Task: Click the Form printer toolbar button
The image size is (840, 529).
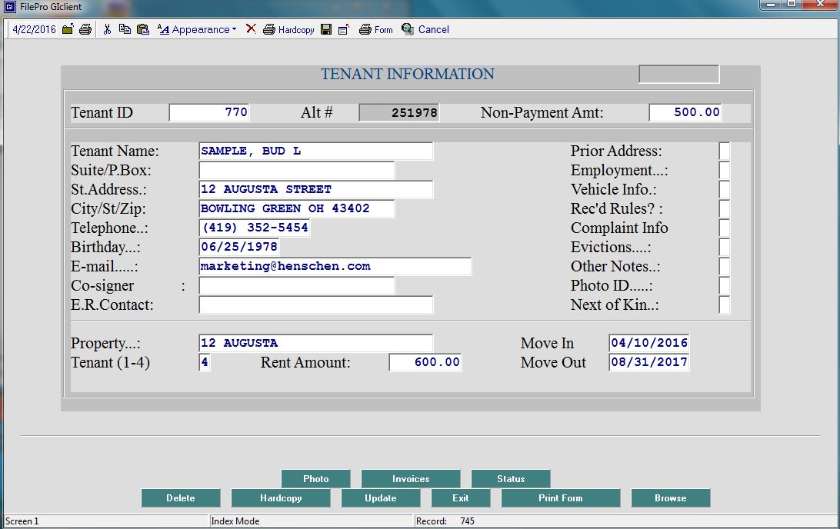Action: [x=375, y=29]
